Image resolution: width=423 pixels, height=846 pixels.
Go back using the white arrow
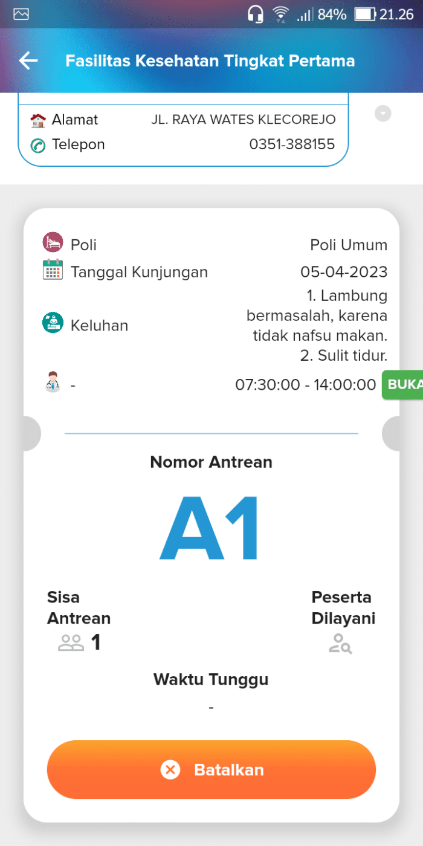(x=28, y=60)
